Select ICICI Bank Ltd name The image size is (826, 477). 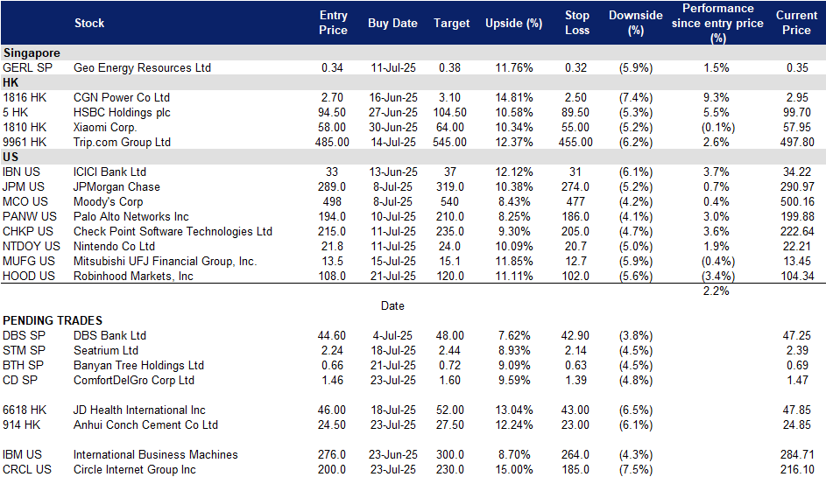coord(110,172)
